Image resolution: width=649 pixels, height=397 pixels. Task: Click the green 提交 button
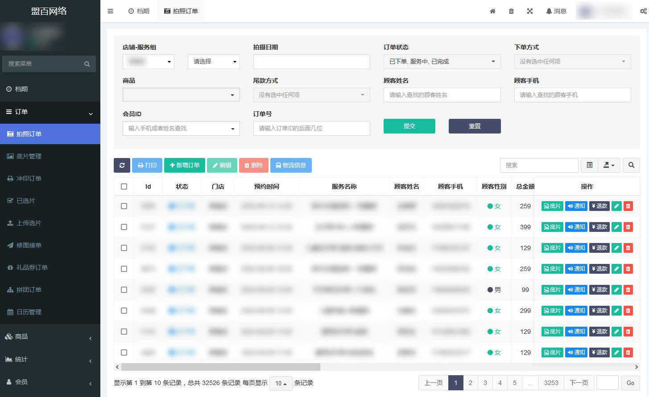coord(409,126)
